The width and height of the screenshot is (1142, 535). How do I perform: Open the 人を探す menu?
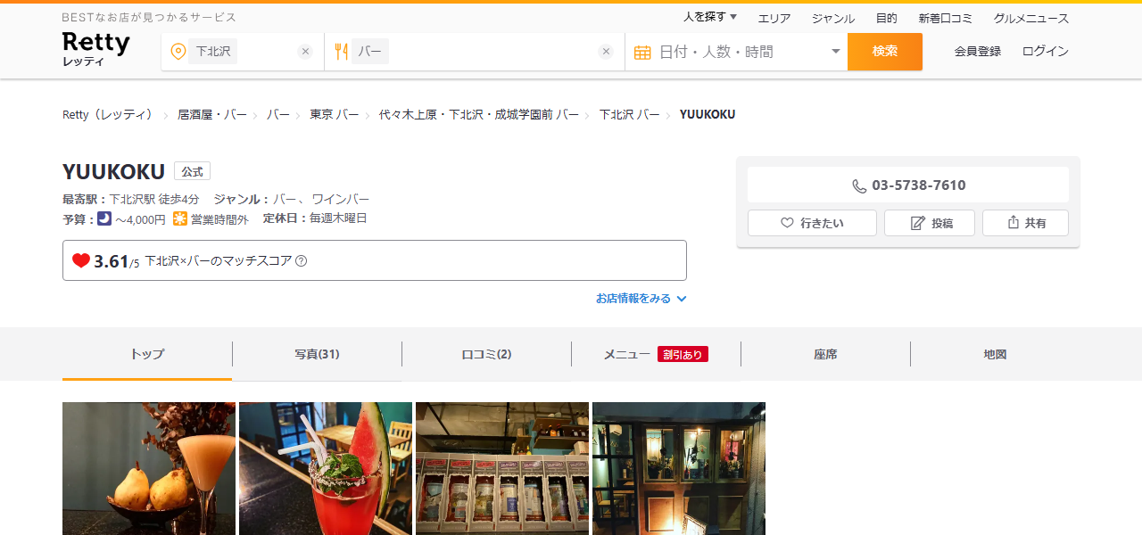(710, 17)
